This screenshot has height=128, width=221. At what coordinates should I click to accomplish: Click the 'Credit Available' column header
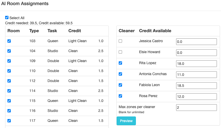coord(155,31)
